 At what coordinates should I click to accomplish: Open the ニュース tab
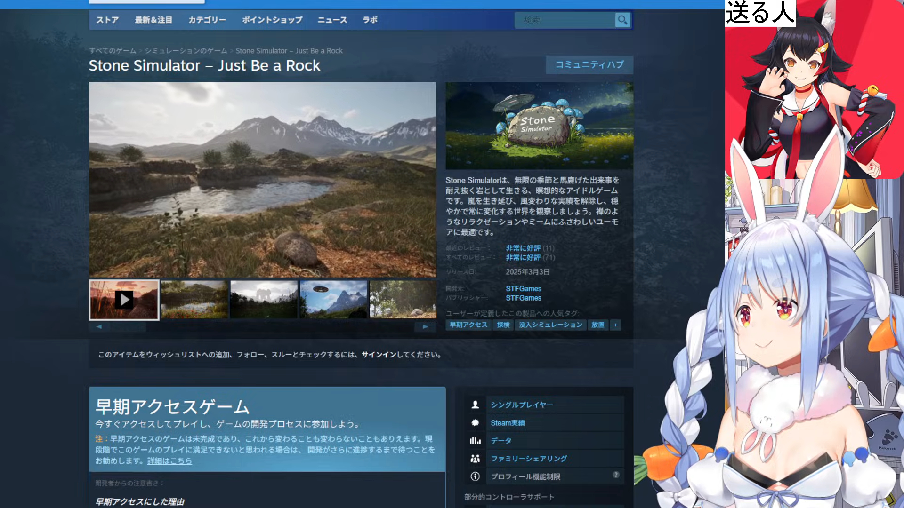(332, 20)
